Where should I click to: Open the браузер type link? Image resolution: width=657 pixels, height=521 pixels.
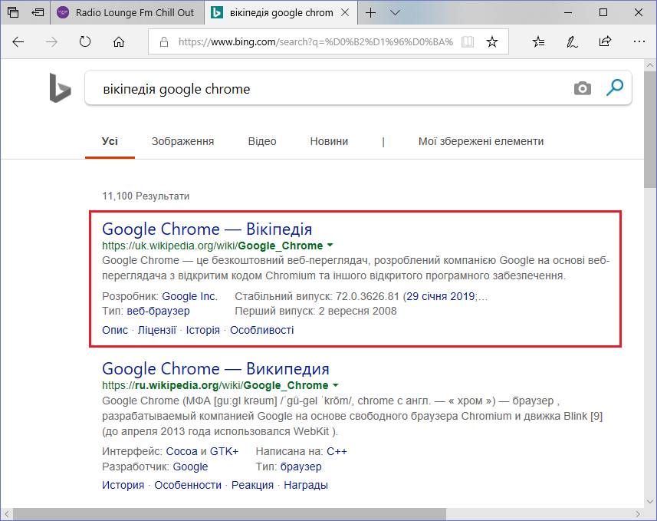(x=301, y=467)
